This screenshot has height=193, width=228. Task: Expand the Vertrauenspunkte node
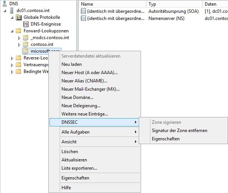coord(12,65)
